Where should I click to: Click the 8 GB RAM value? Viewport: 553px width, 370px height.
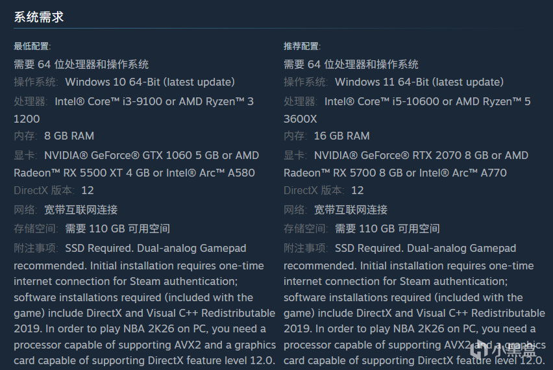(69, 136)
